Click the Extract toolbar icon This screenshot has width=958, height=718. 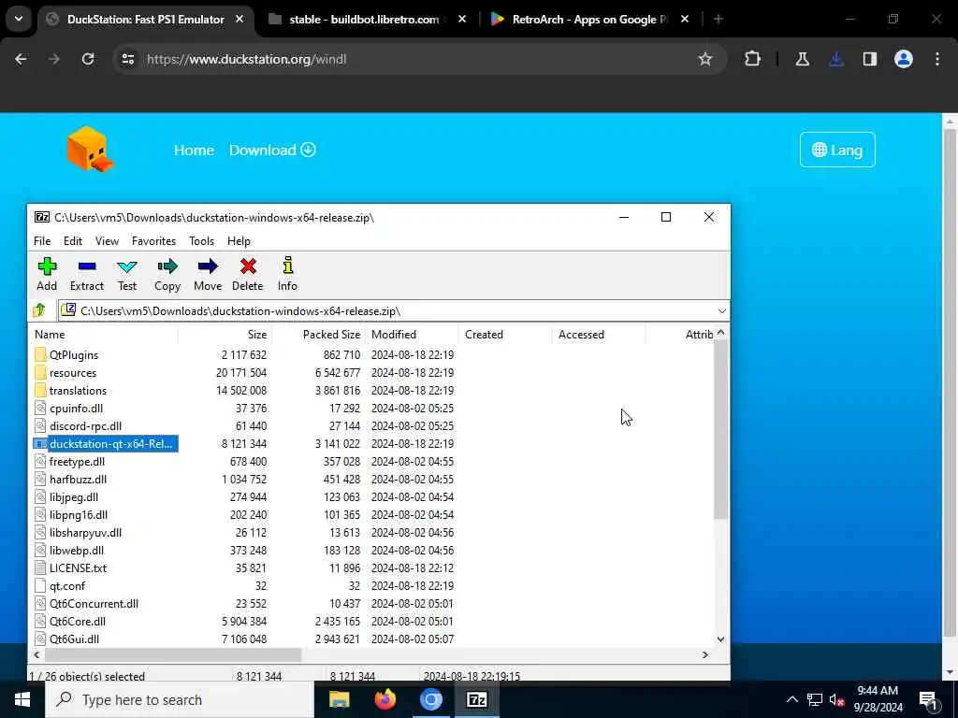[87, 274]
